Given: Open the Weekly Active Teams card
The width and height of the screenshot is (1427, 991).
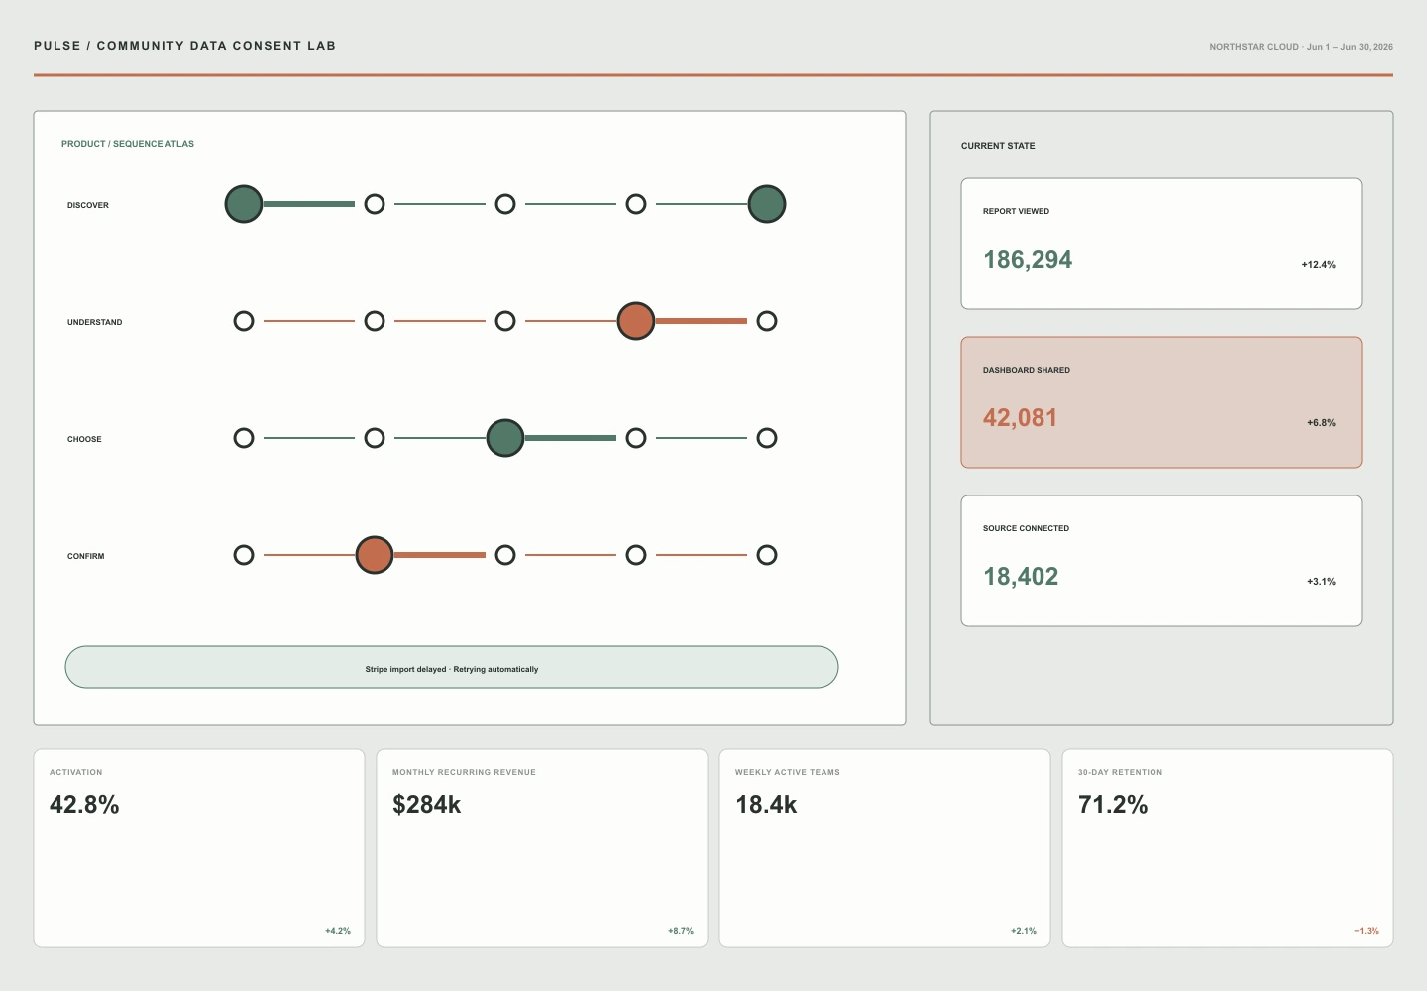Looking at the screenshot, I should click(x=885, y=848).
